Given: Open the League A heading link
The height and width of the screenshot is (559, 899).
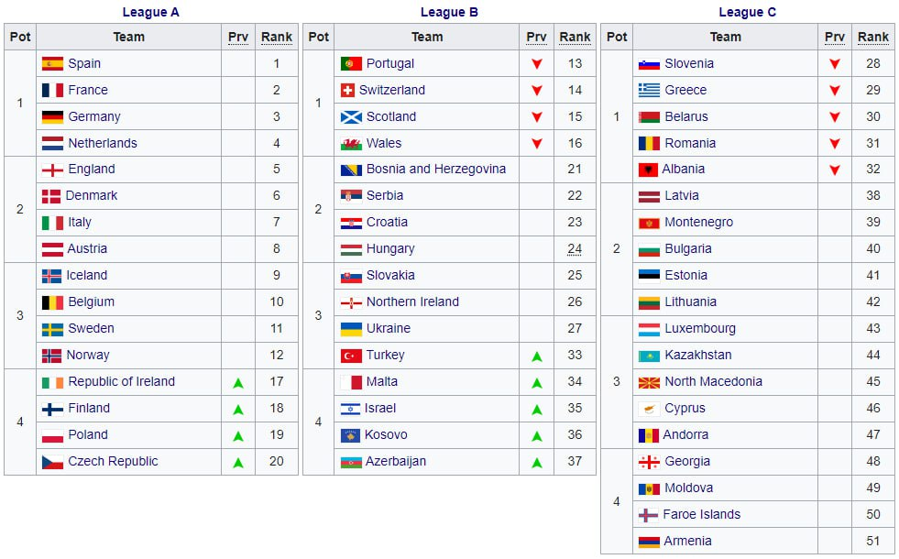Looking at the screenshot, I should coord(151,12).
